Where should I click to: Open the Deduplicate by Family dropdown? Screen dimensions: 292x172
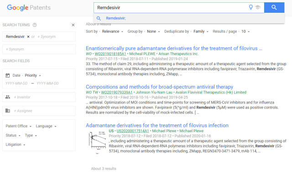coord(201,31)
